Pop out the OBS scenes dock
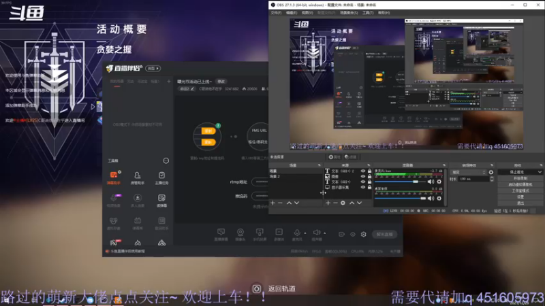This screenshot has width=545, height=306. (x=319, y=165)
